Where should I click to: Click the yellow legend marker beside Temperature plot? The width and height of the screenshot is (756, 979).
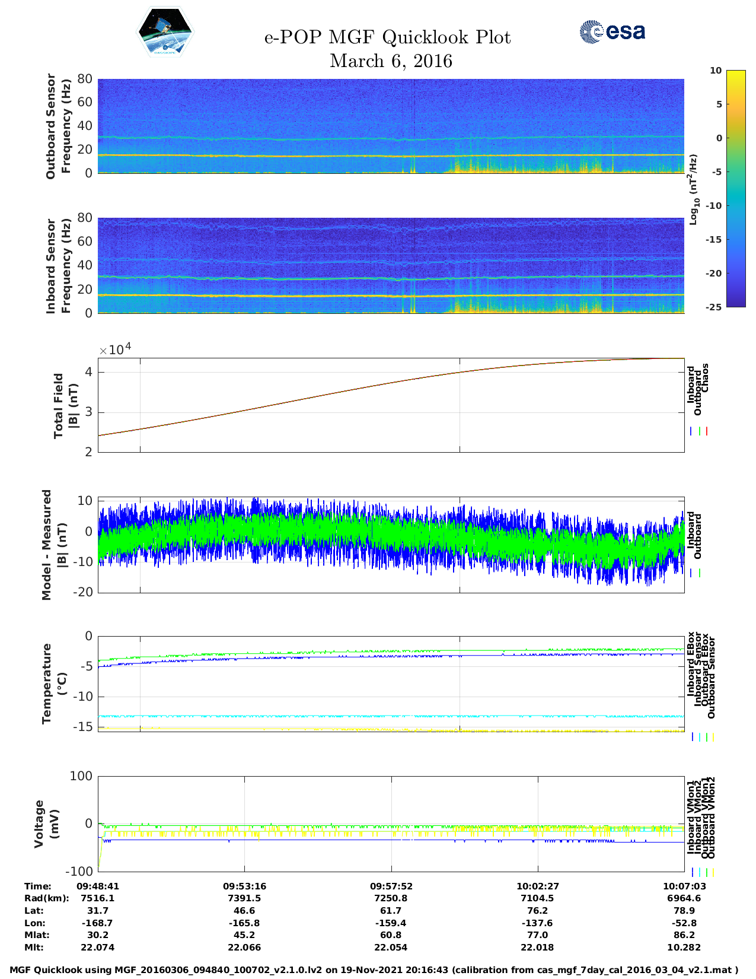click(713, 737)
